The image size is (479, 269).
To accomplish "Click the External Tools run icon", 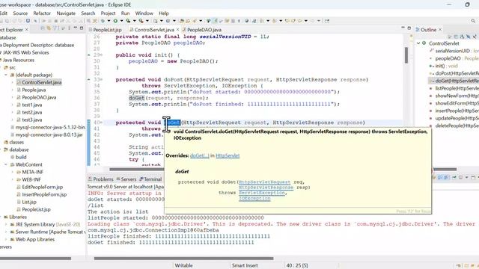I will (x=141, y=21).
